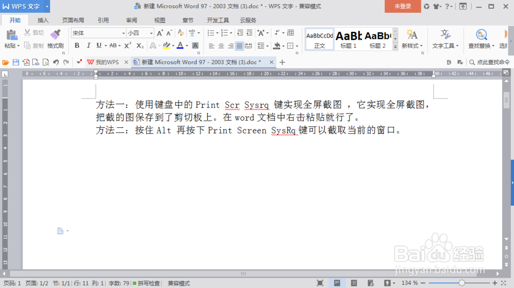This screenshot has height=288, width=514.
Task: Open the 插入 ribbon tab
Action: 43,21
